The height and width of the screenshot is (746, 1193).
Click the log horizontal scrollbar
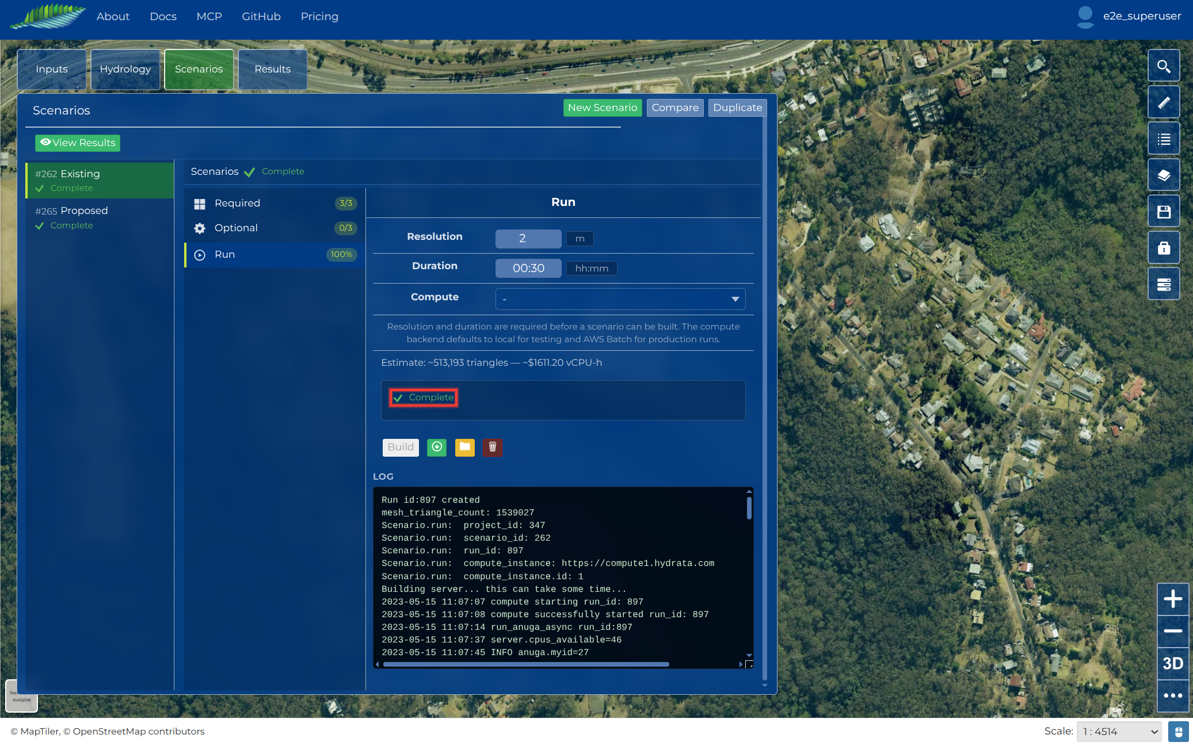(x=526, y=664)
